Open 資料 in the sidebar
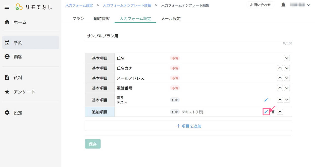 click(18, 78)
